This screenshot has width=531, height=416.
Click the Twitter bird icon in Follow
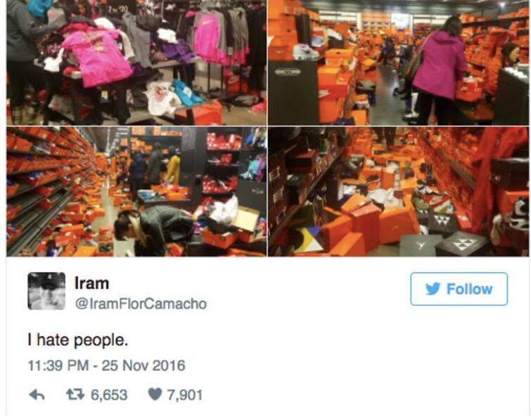[x=433, y=289]
